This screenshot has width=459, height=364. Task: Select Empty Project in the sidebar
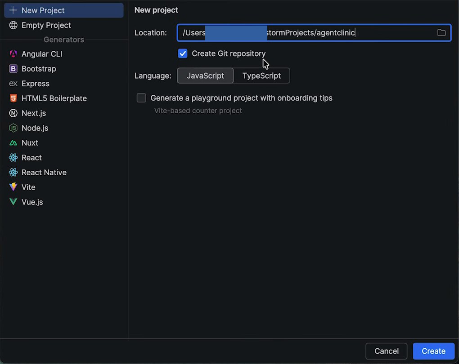click(x=64, y=25)
